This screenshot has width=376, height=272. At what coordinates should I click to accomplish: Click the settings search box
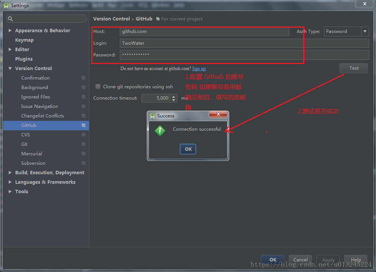pyautogui.click(x=46, y=19)
